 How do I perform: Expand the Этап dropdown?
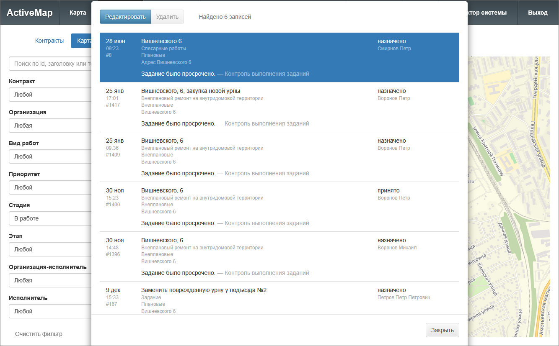pyautogui.click(x=50, y=249)
